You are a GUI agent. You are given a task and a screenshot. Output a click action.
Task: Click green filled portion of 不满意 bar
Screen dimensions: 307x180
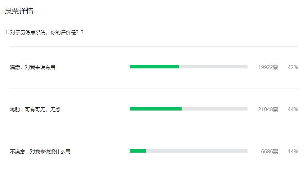138,151
